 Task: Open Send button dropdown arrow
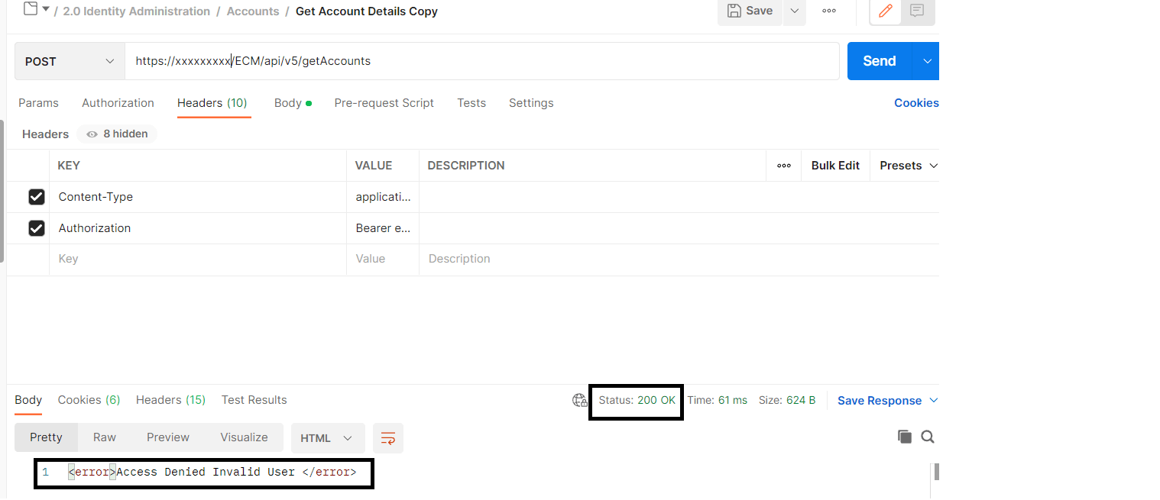(x=927, y=61)
